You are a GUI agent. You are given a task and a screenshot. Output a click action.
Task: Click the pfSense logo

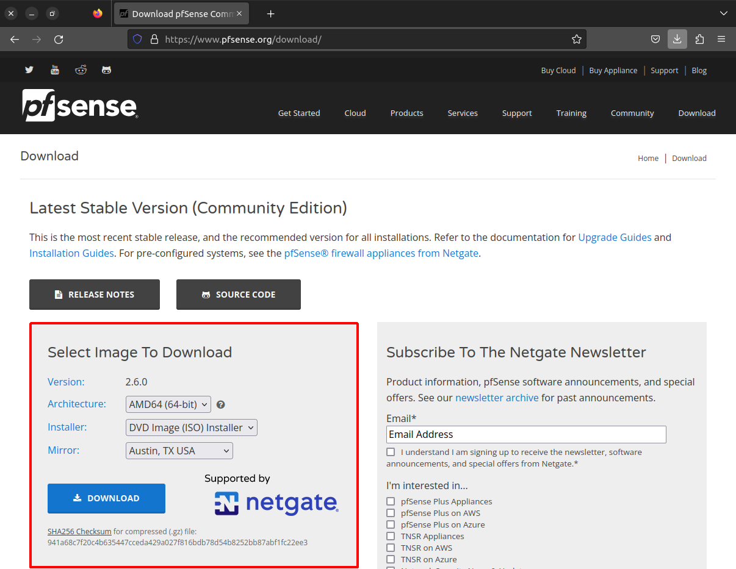click(x=80, y=105)
